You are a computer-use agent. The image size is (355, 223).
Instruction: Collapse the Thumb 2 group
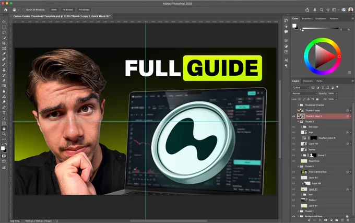(298, 167)
